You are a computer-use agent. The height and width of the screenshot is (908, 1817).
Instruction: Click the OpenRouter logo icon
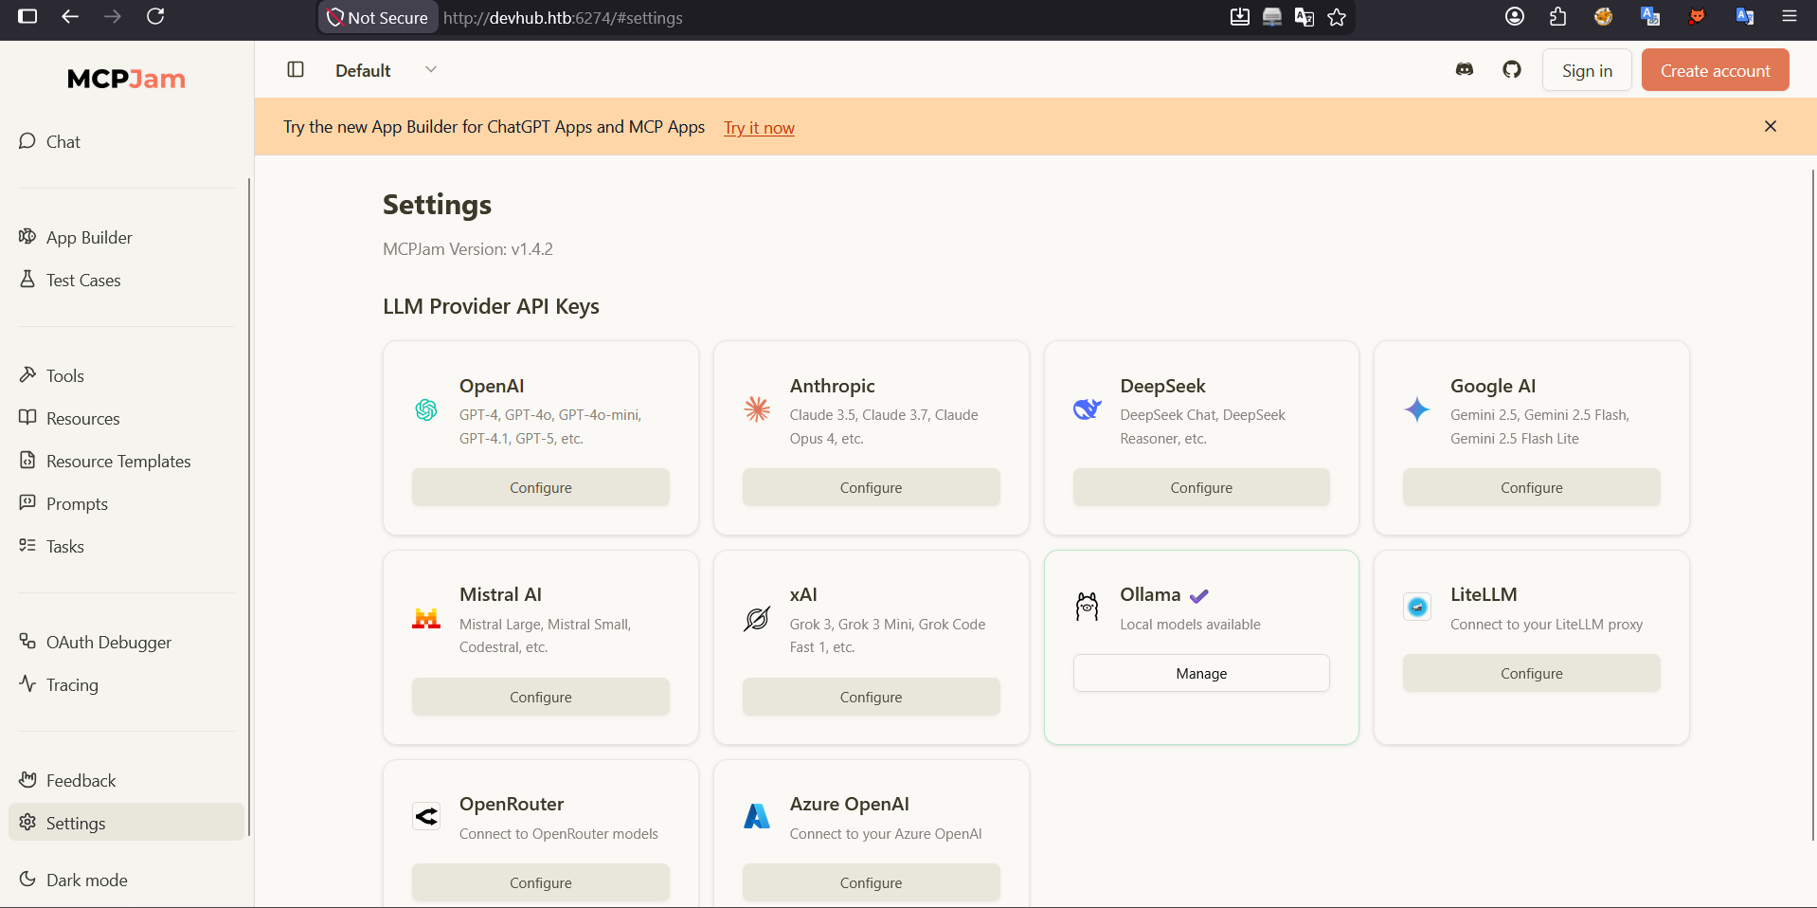click(x=426, y=816)
